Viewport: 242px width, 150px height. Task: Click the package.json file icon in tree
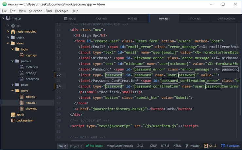[13, 120]
